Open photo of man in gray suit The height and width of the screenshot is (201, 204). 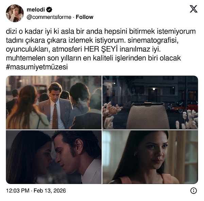[x=54, y=102]
